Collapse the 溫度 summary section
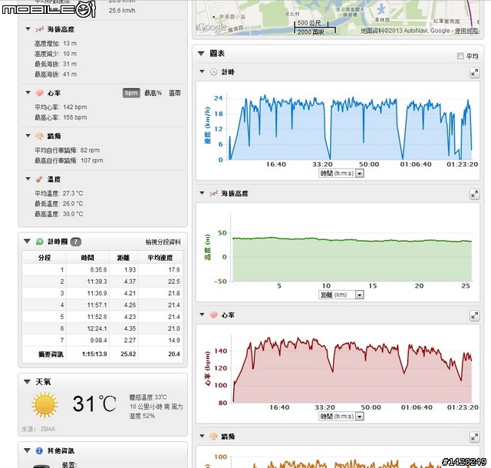Image resolution: width=491 pixels, height=468 pixels. 28,179
